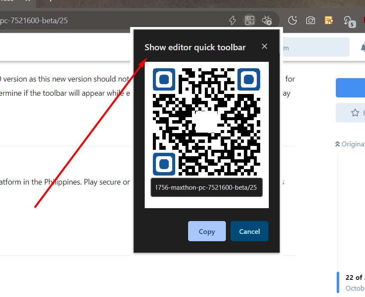365x297 pixels.
Task: Click the lightning bolt icon in address bar
Action: (x=232, y=20)
